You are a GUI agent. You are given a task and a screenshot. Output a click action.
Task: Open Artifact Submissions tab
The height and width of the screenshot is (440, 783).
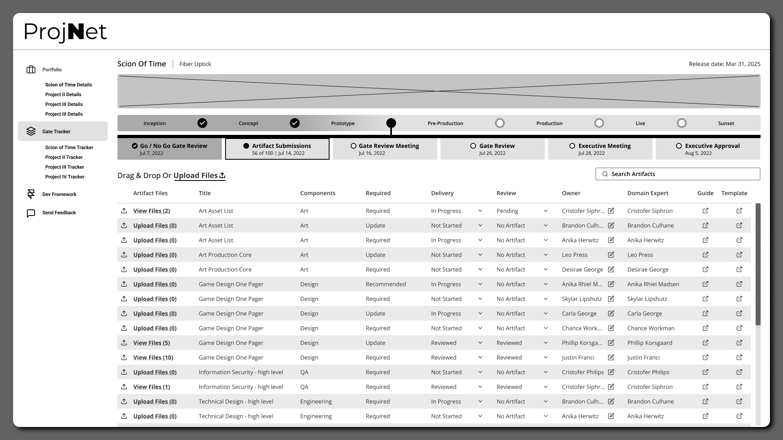(277, 149)
